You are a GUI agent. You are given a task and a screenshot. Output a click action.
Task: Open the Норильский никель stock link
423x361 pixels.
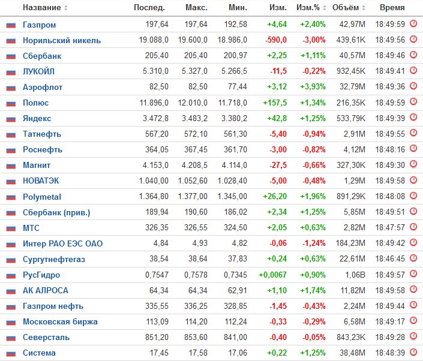(62, 40)
